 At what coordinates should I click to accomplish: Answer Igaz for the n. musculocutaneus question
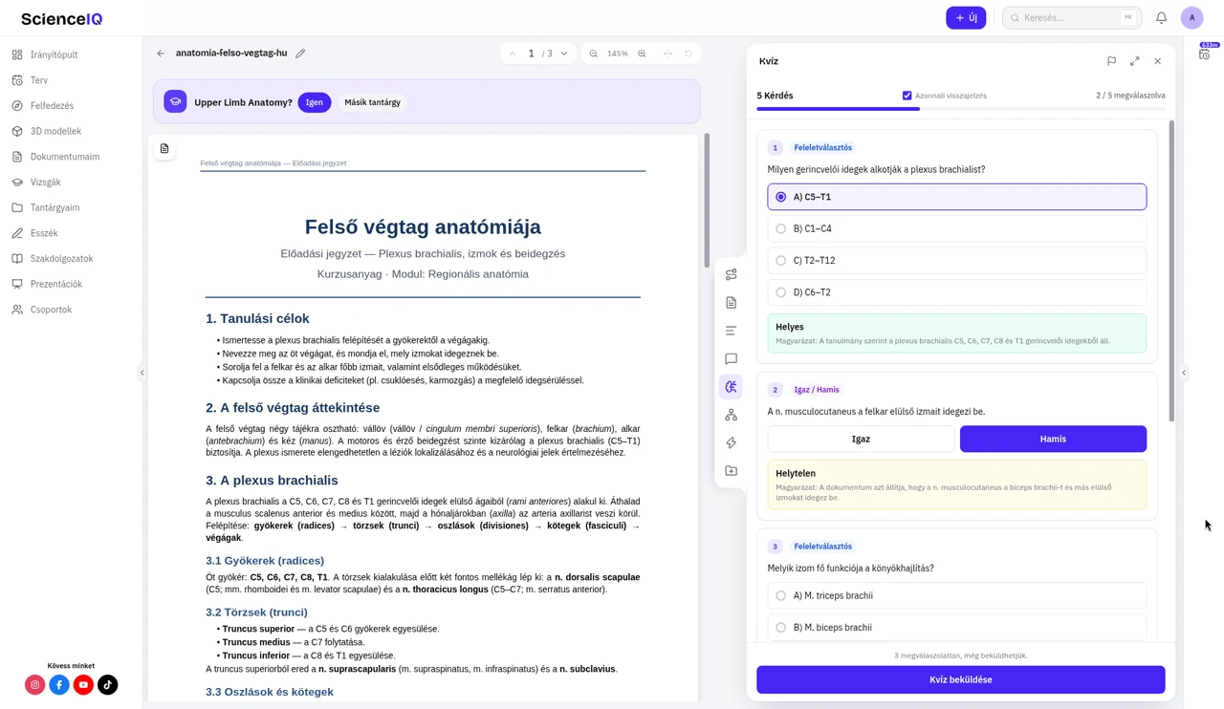point(861,439)
